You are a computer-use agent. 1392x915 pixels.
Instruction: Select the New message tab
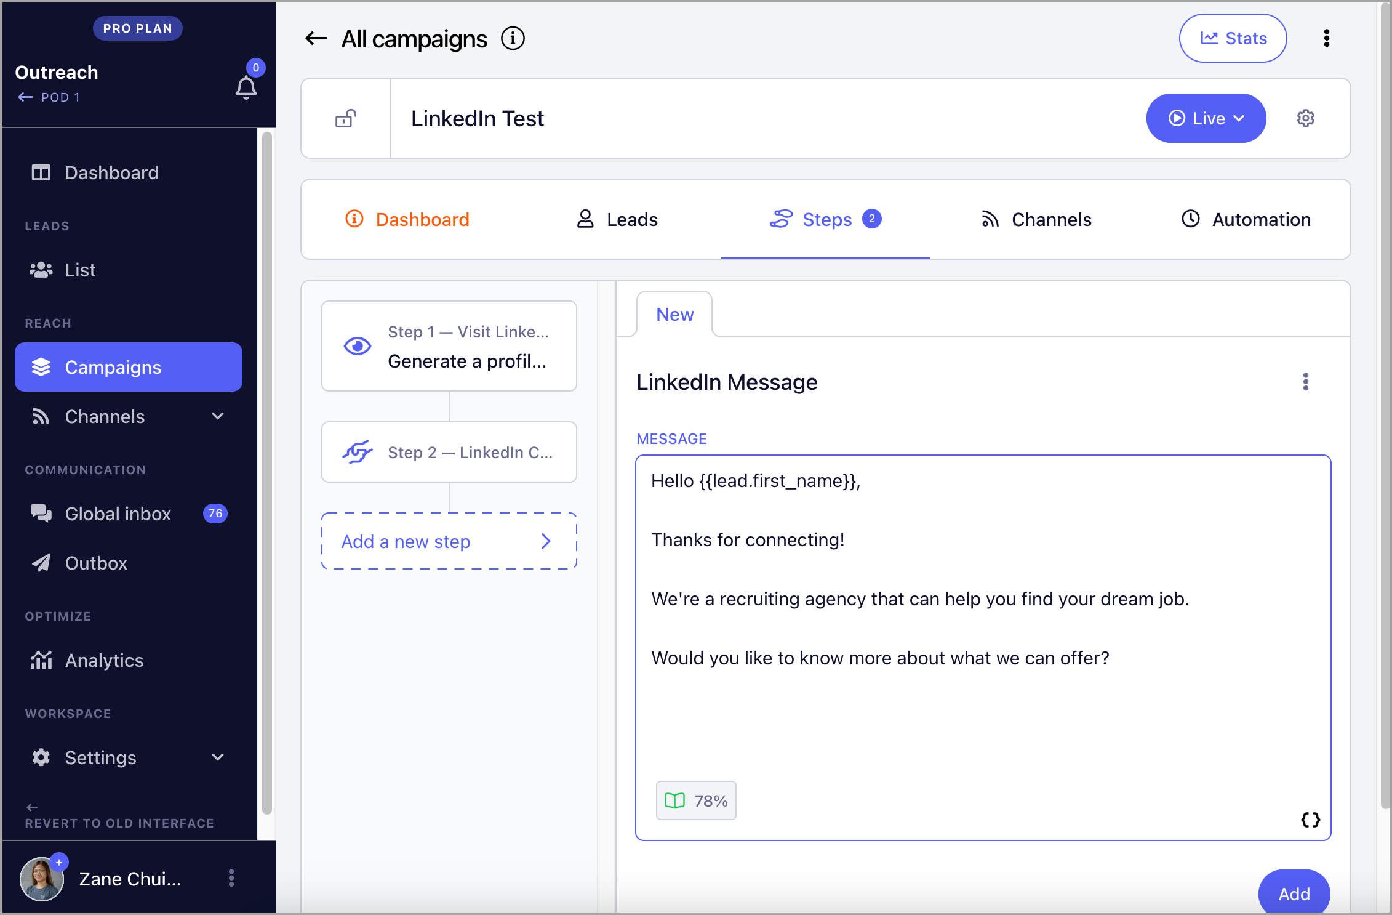click(674, 314)
